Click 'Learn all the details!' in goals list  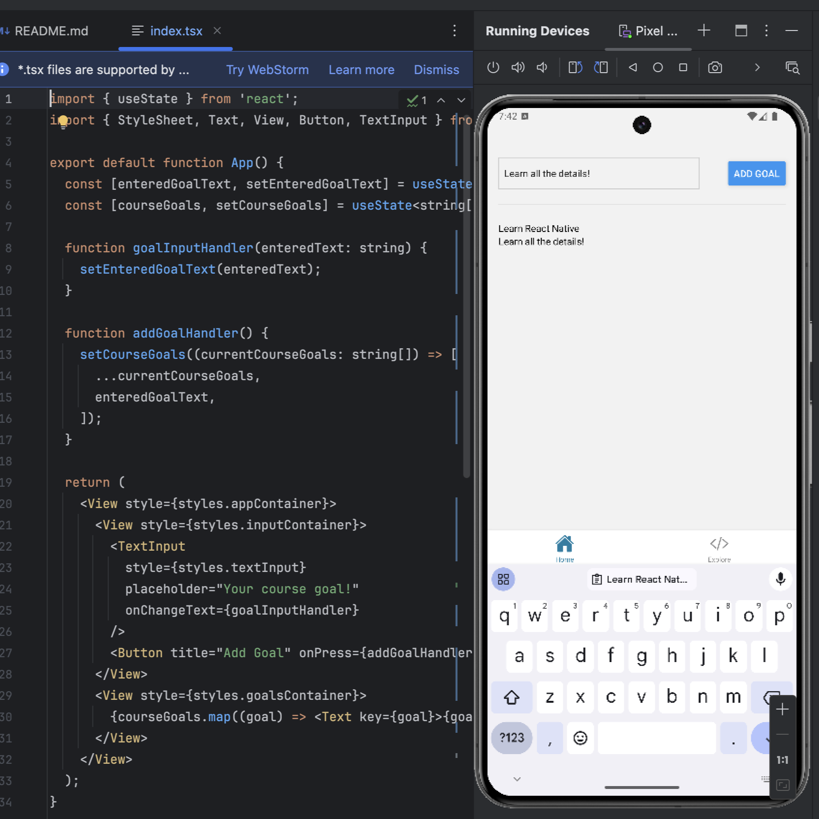[541, 242]
